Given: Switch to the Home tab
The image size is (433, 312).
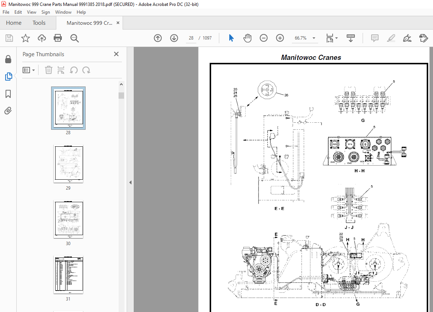Looking at the screenshot, I should coord(14,23).
